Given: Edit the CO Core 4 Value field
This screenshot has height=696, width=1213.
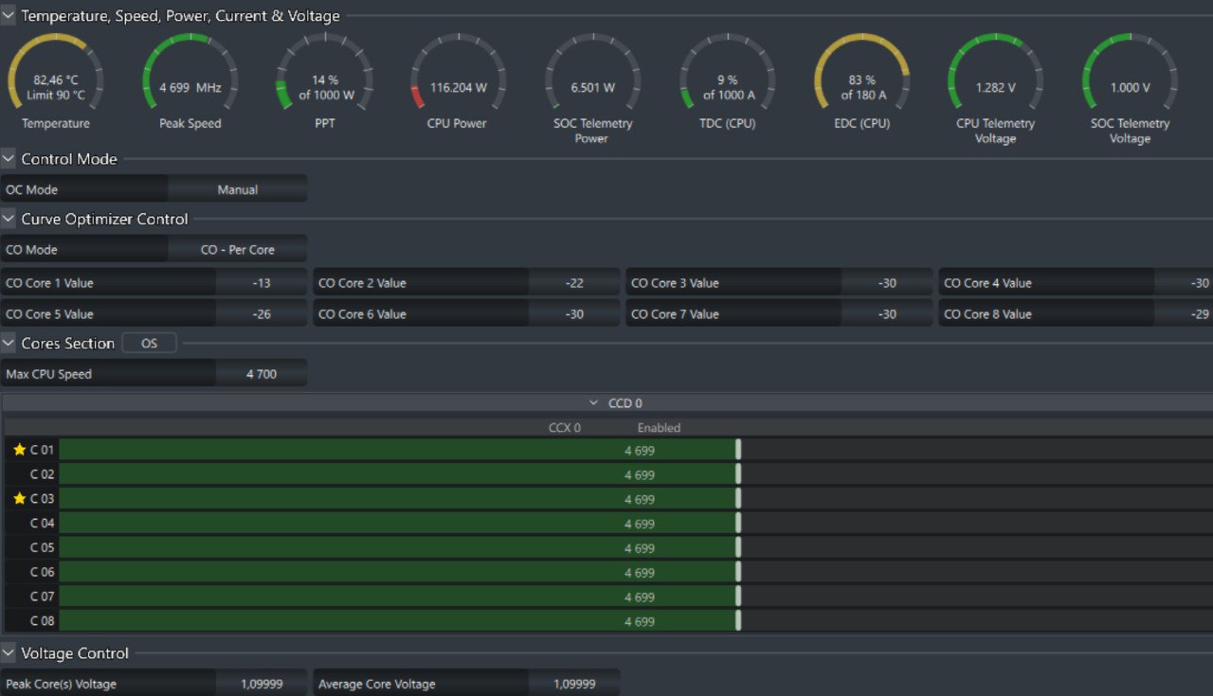Looking at the screenshot, I should (x=1184, y=283).
